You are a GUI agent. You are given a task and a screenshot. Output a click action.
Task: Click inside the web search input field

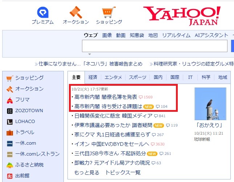click(x=155, y=46)
